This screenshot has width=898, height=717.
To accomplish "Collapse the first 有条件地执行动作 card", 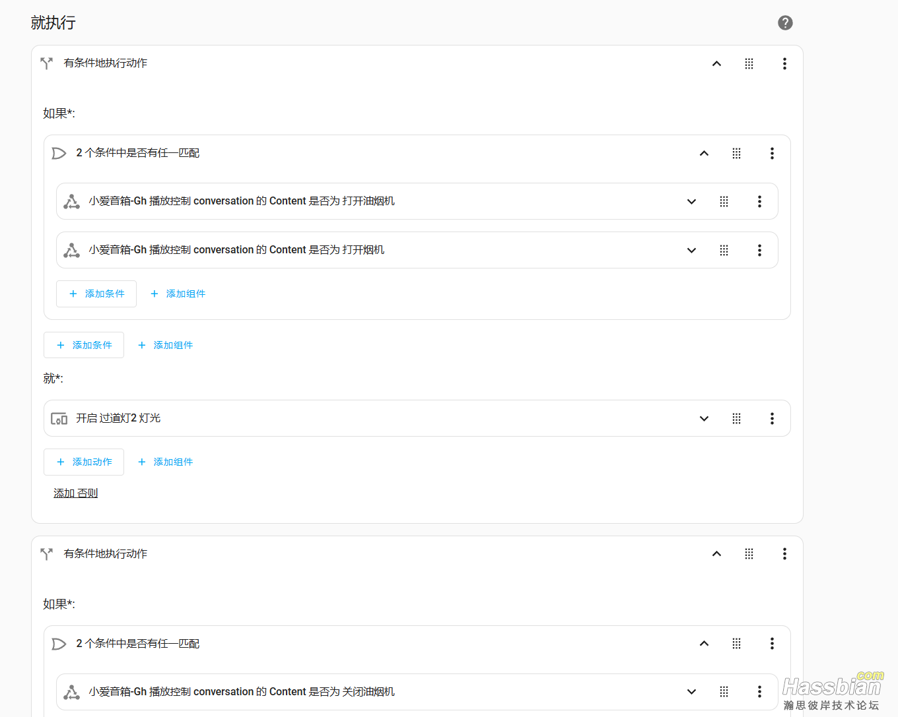I will [x=716, y=64].
